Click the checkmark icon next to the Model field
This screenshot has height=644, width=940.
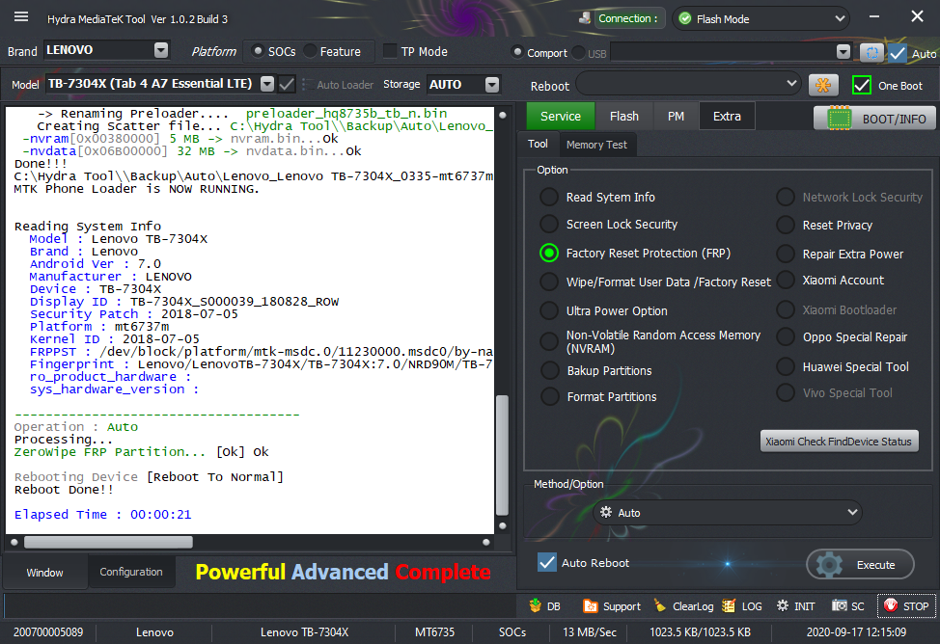tap(288, 84)
